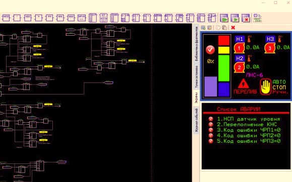Switch to Журнал событий side tab

pos(196,121)
